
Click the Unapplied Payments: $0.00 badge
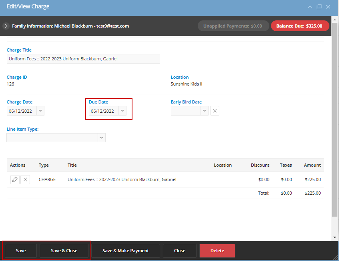click(233, 26)
